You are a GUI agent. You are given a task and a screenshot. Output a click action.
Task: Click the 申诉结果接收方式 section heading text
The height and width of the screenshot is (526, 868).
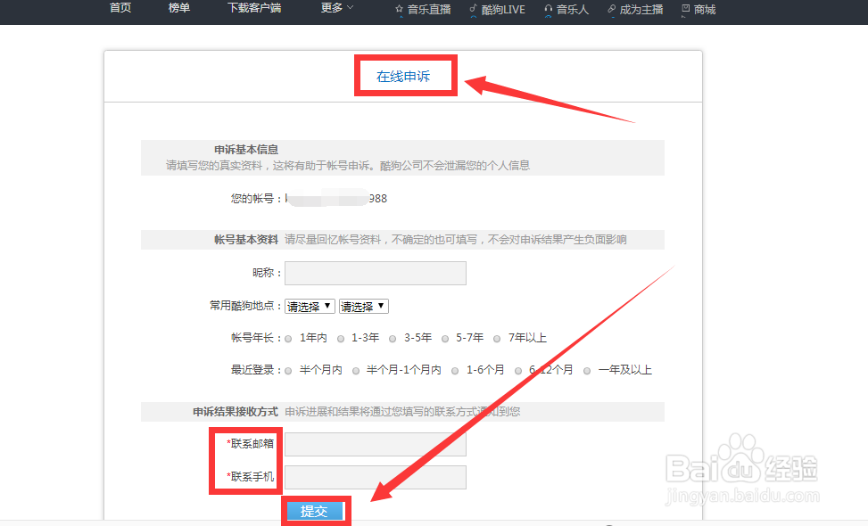point(236,412)
